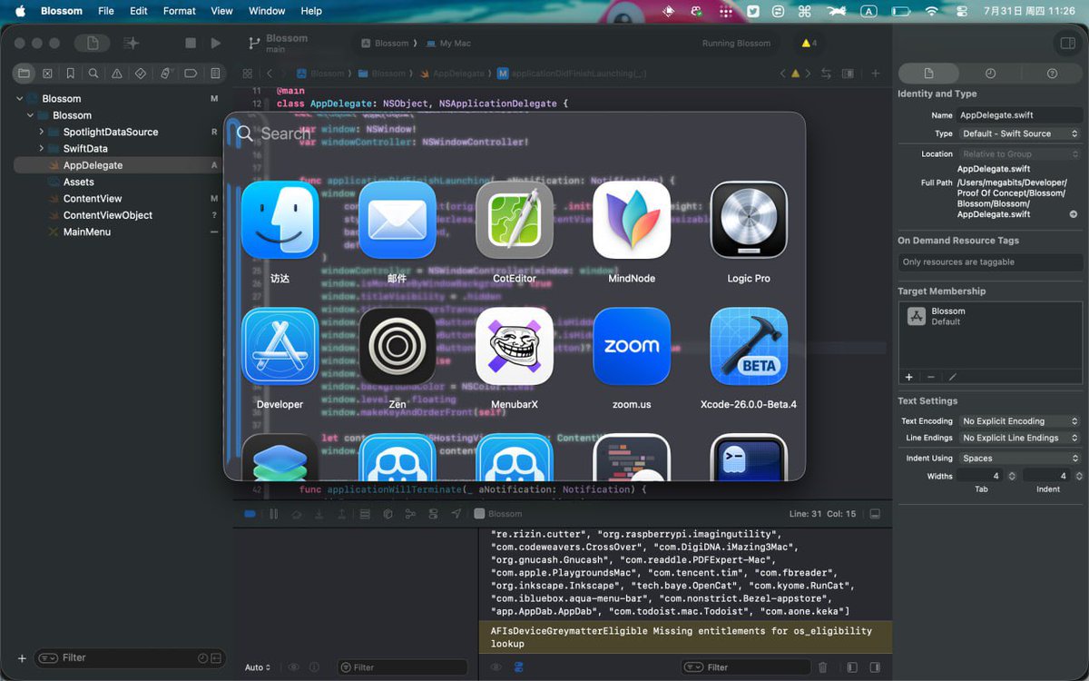
Task: Click the Run play button in toolbar
Action: pos(215,43)
